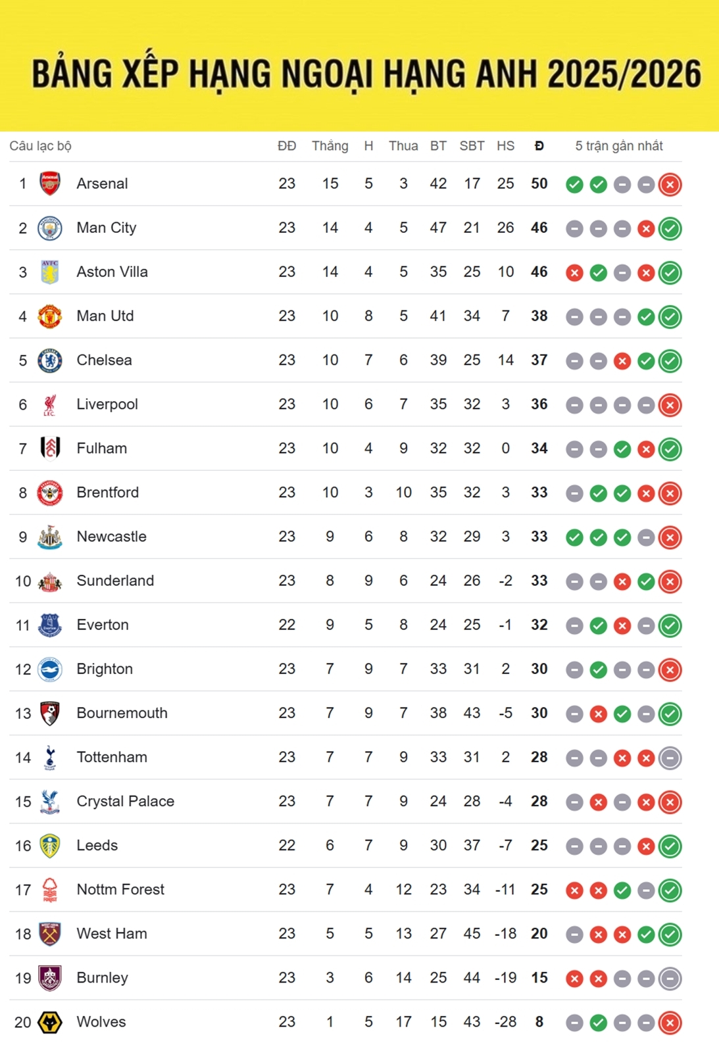Image resolution: width=719 pixels, height=1045 pixels.
Task: Click the Arsenal club crest
Action: (x=50, y=183)
